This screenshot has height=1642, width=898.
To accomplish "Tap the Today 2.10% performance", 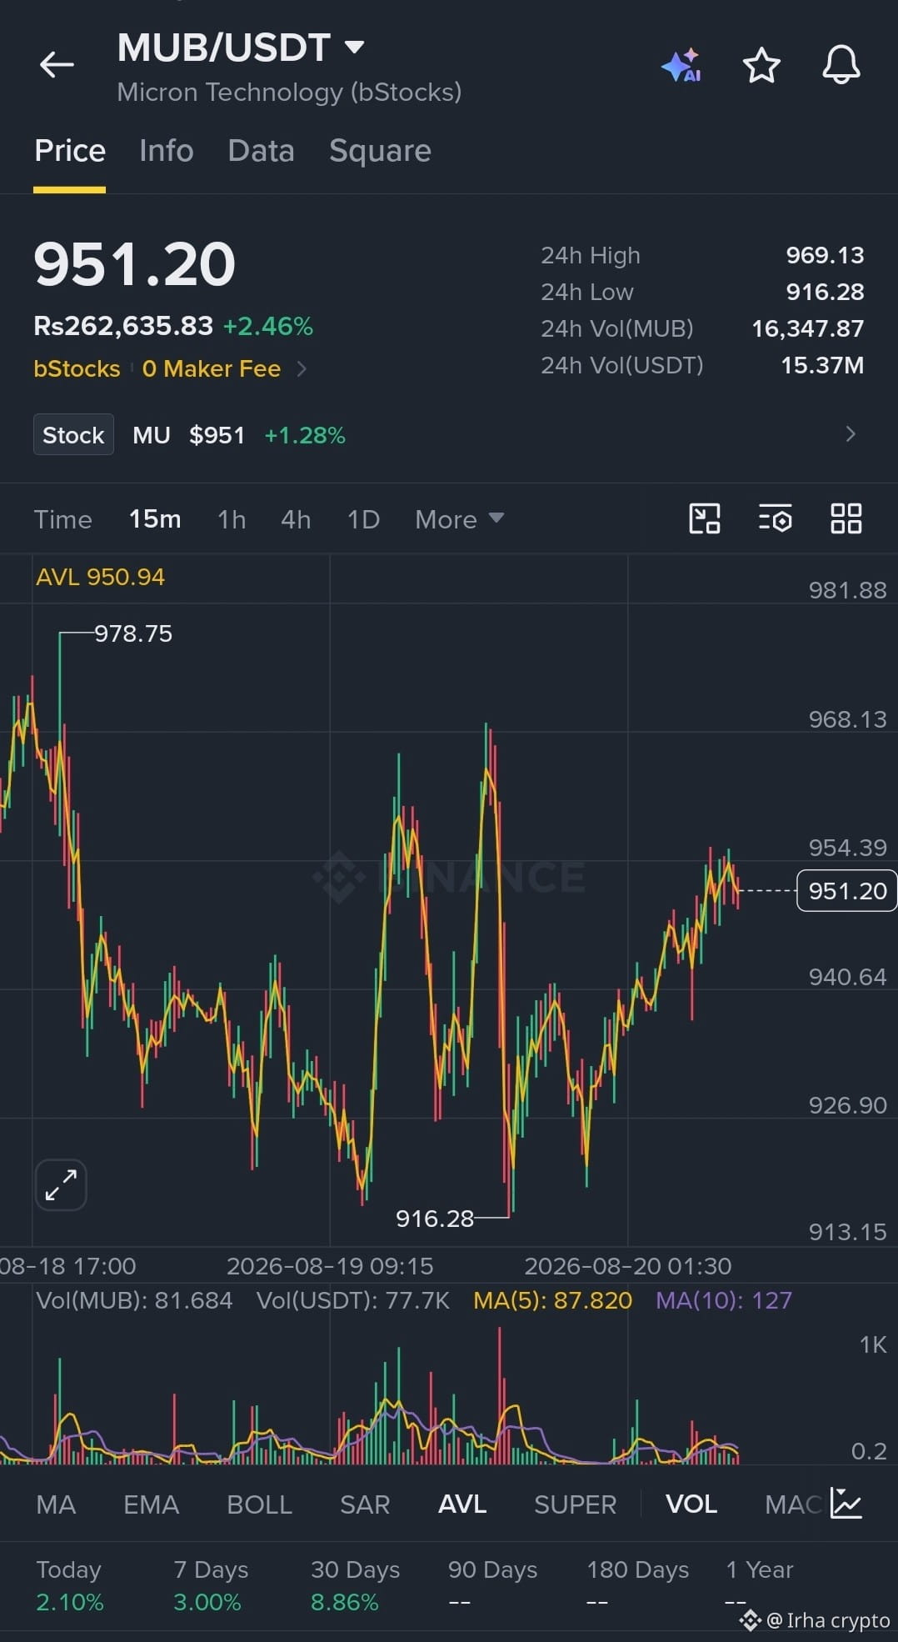I will click(70, 1585).
